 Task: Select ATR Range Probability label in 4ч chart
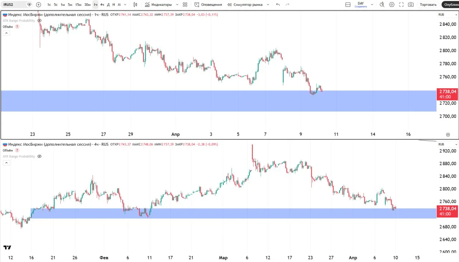pos(19,156)
